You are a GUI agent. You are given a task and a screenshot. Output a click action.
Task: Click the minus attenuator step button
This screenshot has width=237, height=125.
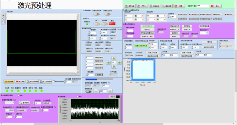coord(95,91)
